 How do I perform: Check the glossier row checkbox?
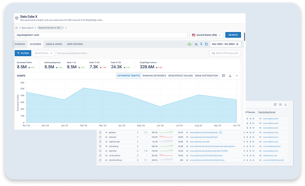pyautogui.click(x=100, y=133)
